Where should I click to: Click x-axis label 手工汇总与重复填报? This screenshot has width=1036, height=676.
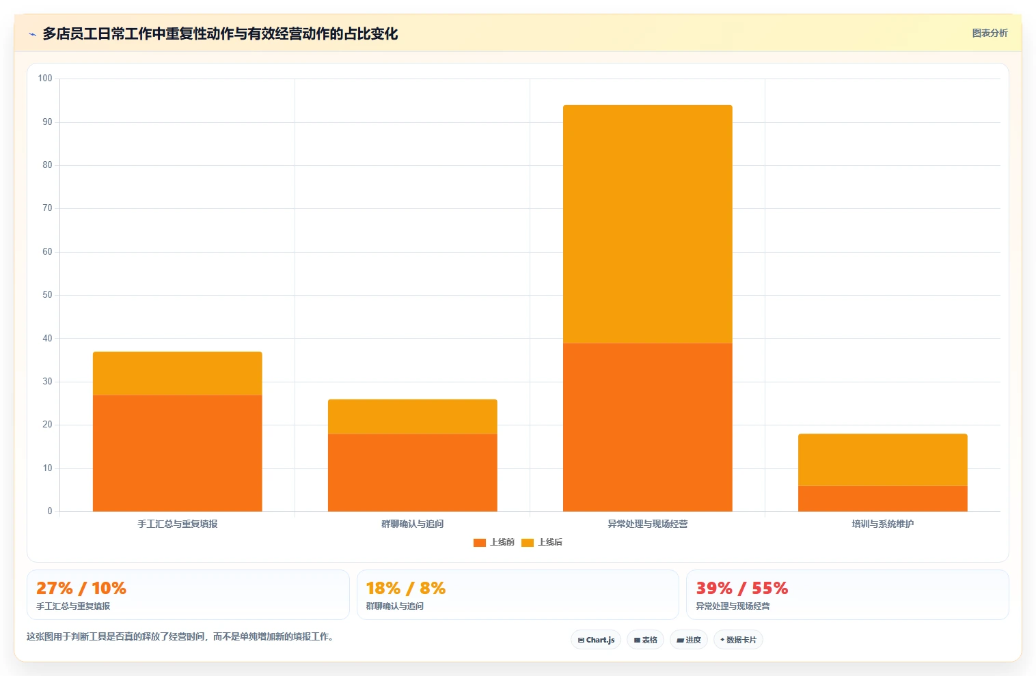tap(178, 524)
